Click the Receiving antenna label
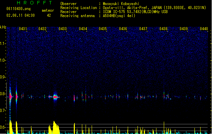This screenshot has width=212, height=134. (x=78, y=16)
